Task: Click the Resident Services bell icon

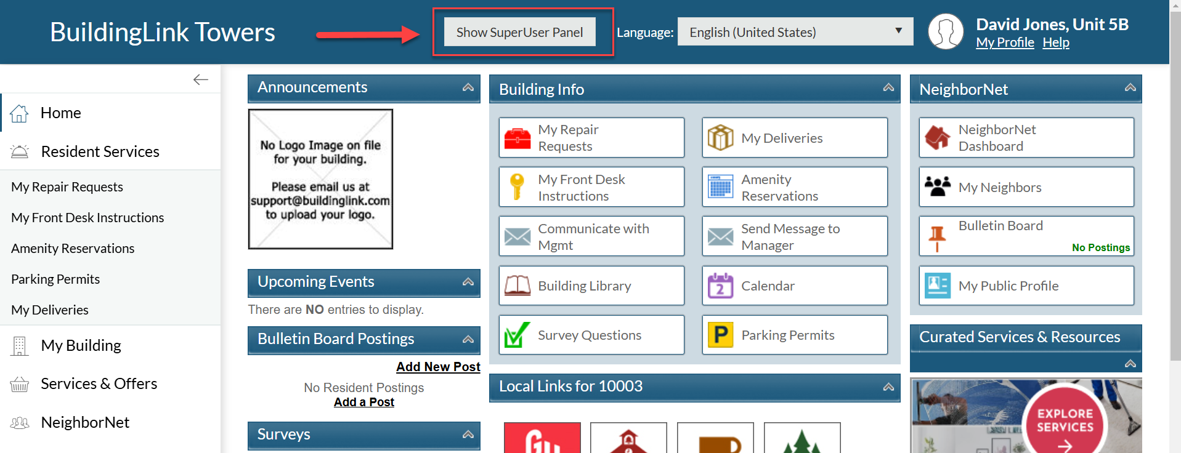Action: tap(20, 151)
